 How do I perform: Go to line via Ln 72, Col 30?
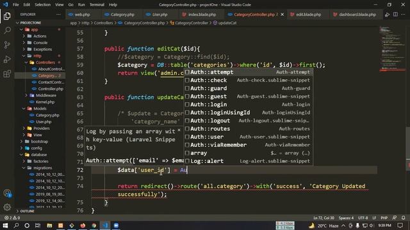pos(324,218)
